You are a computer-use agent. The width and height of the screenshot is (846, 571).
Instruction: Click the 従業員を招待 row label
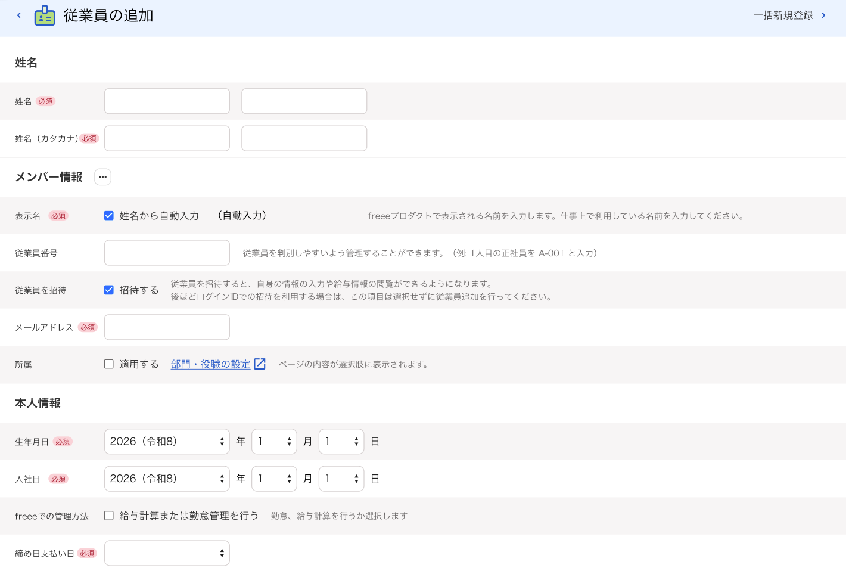click(41, 290)
